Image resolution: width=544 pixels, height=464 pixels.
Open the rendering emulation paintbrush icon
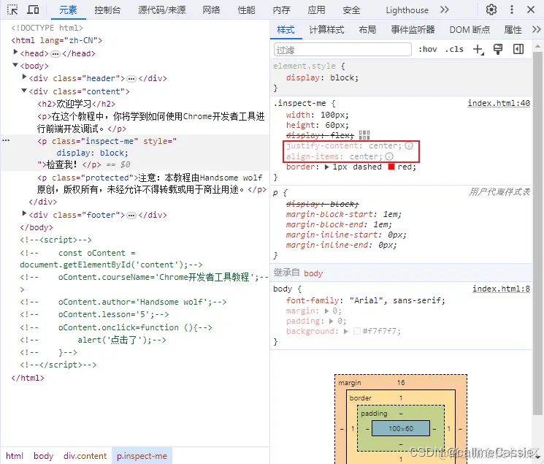(498, 49)
